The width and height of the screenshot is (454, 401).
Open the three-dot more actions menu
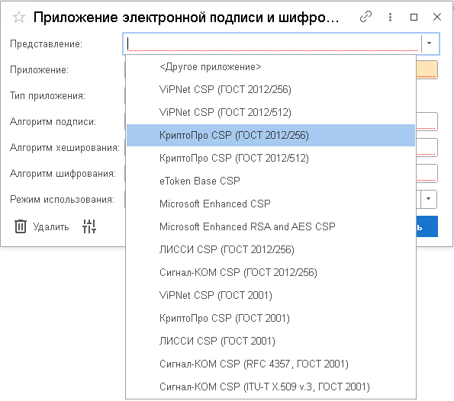[x=390, y=17]
